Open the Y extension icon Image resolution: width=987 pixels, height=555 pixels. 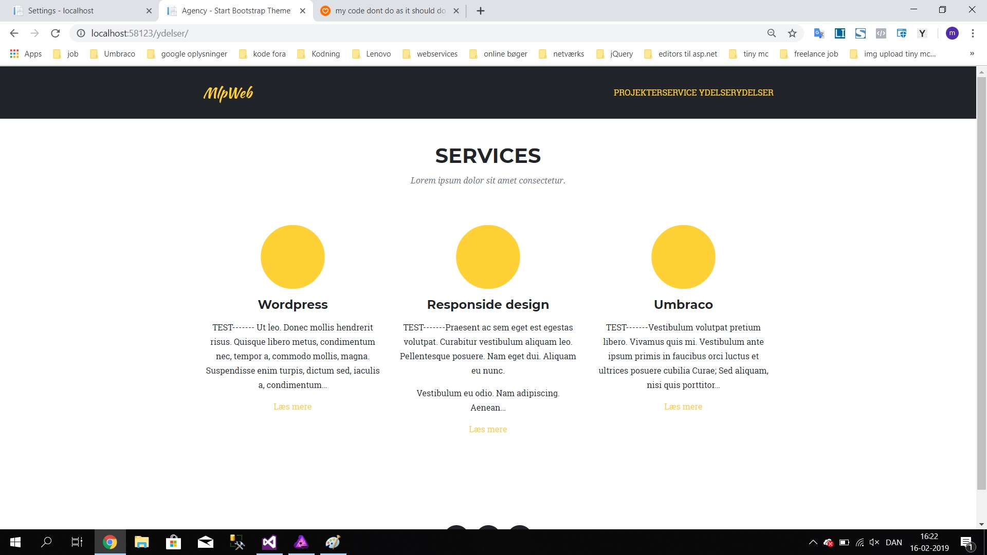click(x=922, y=33)
